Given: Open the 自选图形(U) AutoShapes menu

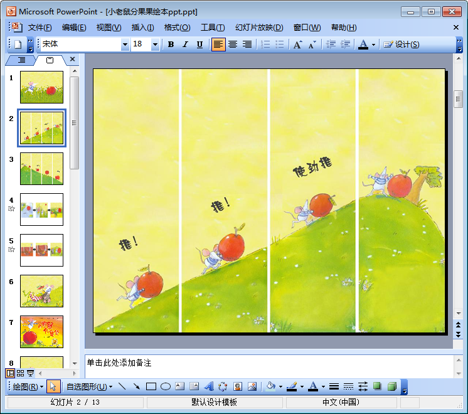Looking at the screenshot, I should point(89,387).
